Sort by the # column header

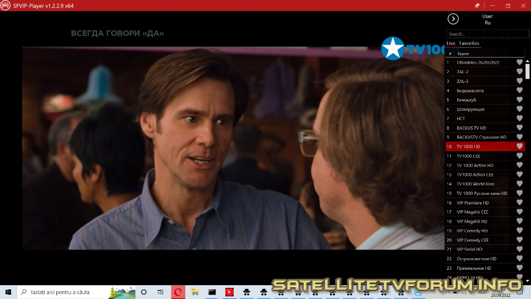coord(450,54)
